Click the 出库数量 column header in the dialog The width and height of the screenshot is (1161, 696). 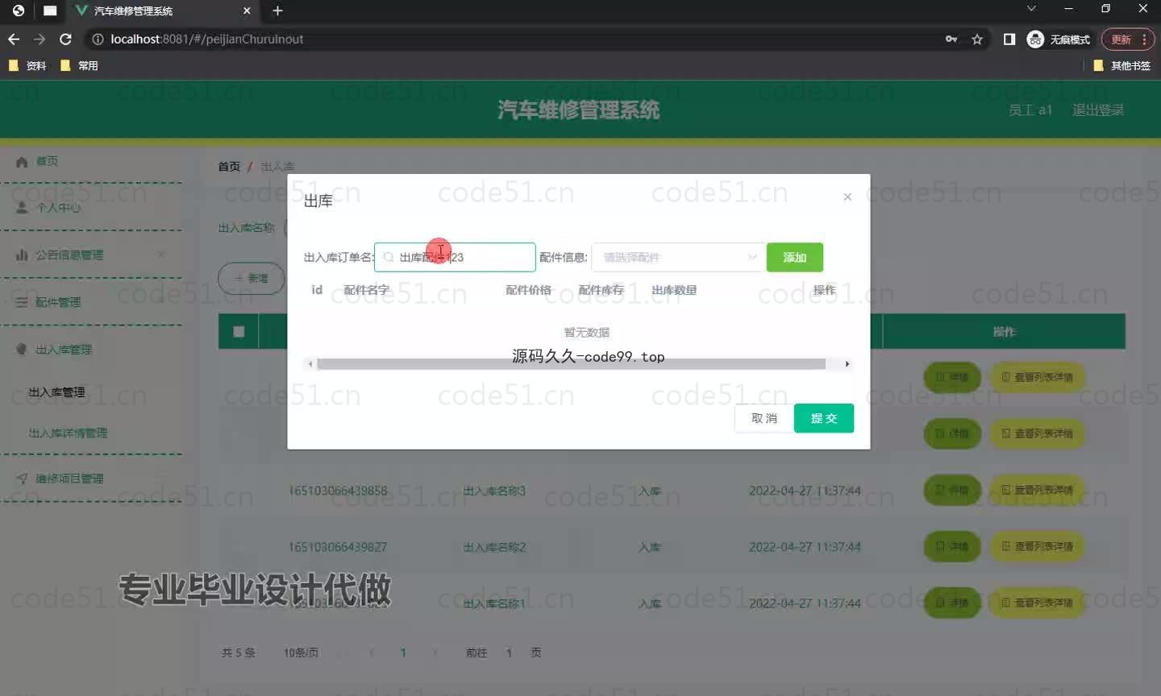point(674,290)
